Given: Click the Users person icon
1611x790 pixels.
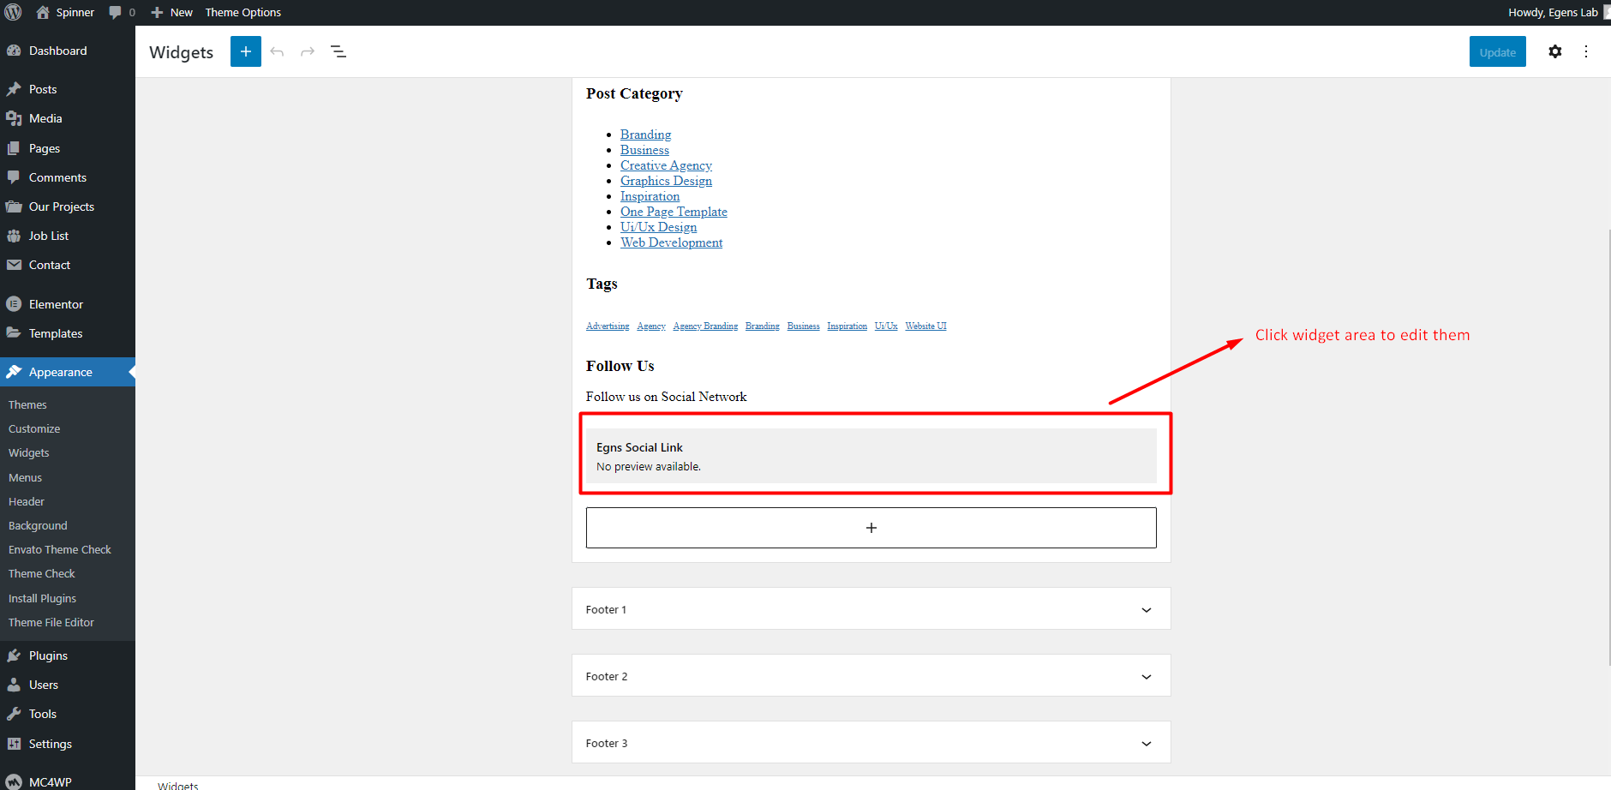Looking at the screenshot, I should (14, 685).
